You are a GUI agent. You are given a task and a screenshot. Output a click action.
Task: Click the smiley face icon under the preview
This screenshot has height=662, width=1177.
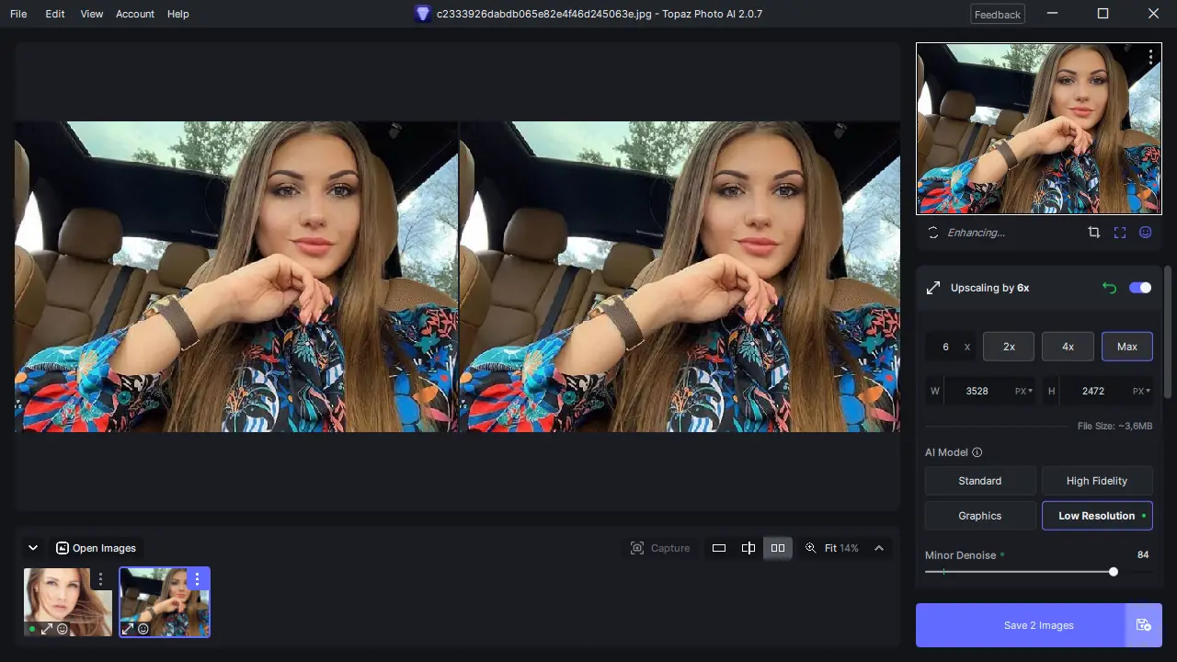[x=1146, y=233]
